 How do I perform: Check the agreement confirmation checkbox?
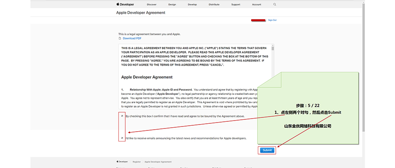[122, 116]
